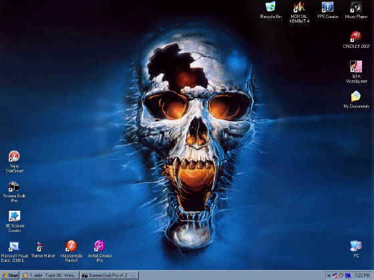Select Microsoft Visual Basic 2008 shortcut
The width and height of the screenshot is (374, 280).
pos(14,252)
